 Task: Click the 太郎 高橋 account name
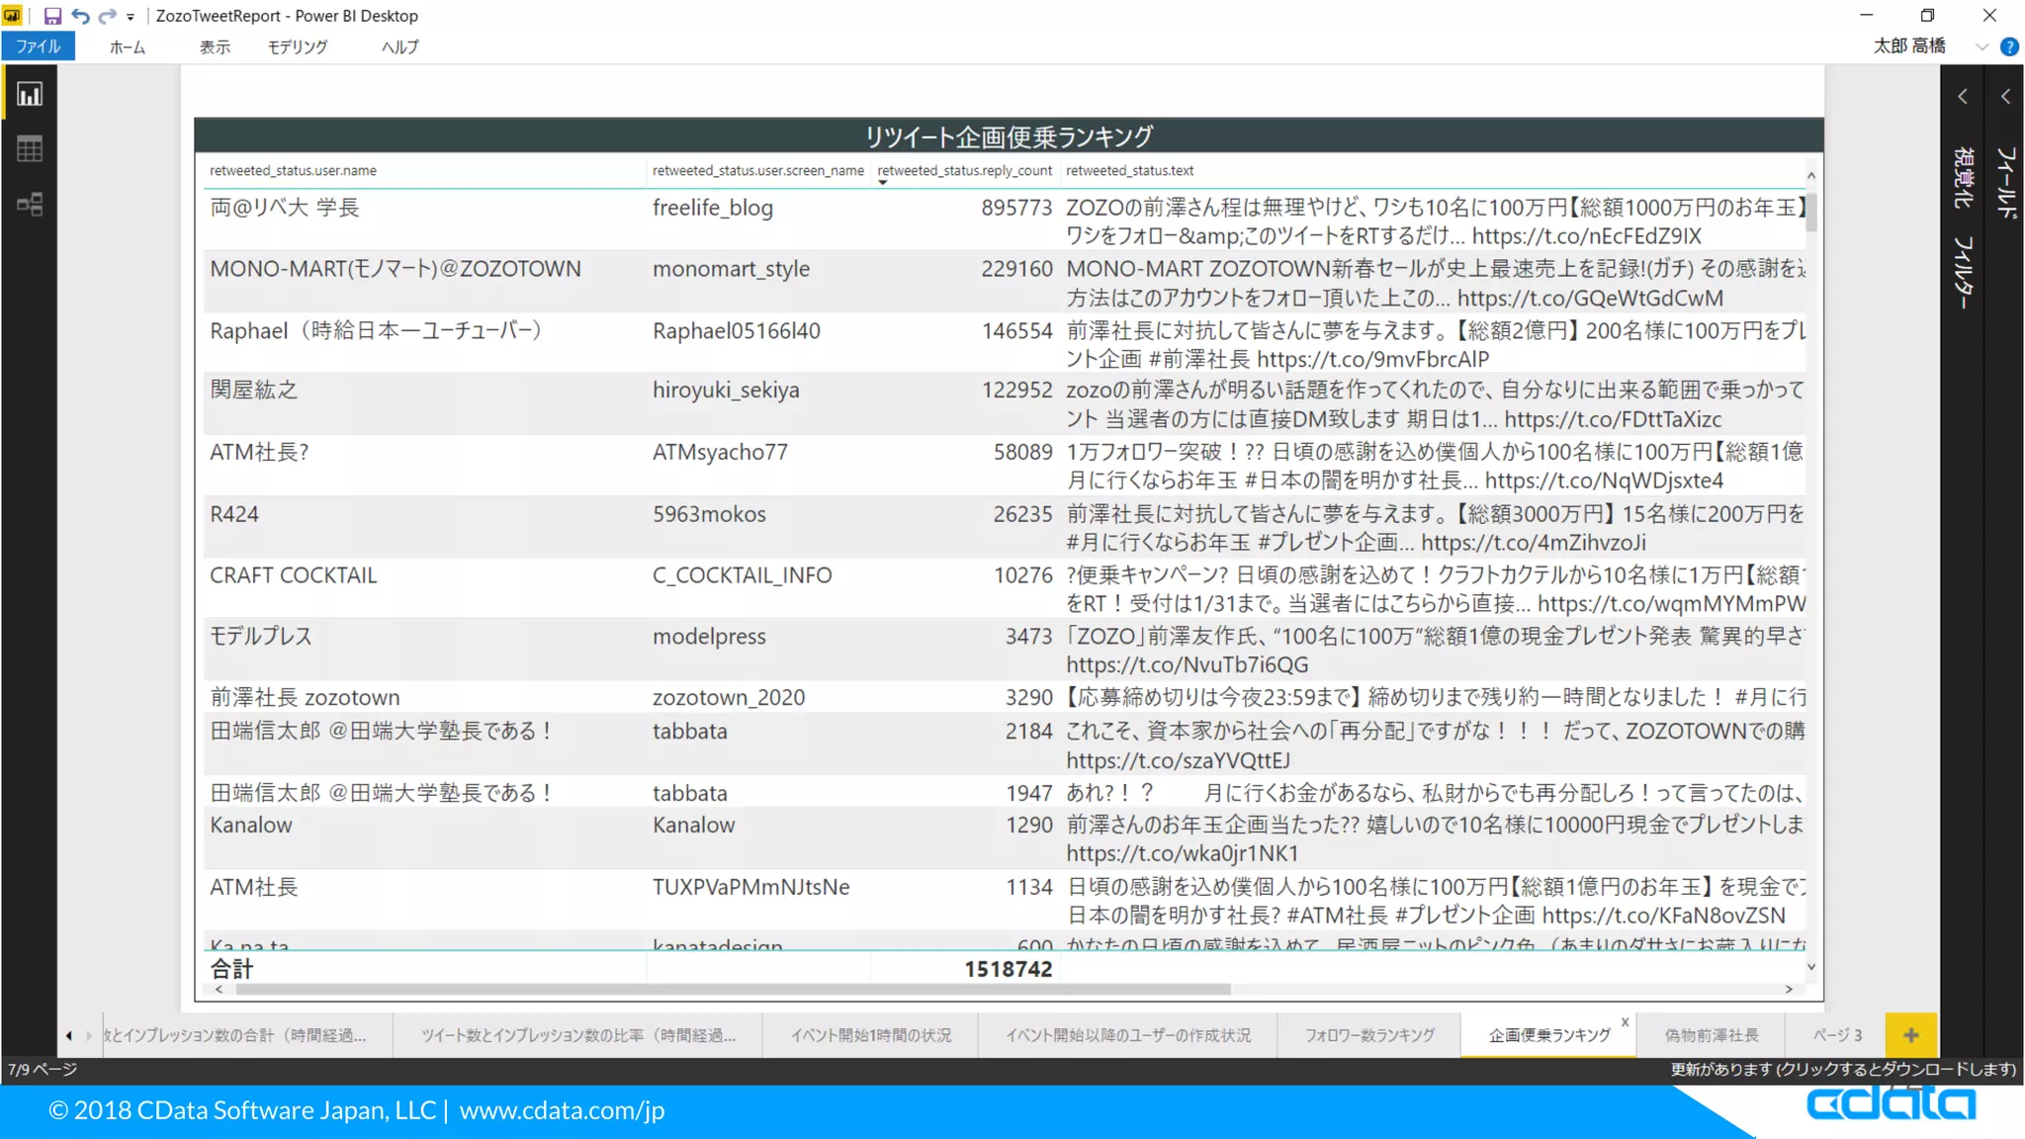click(1909, 45)
